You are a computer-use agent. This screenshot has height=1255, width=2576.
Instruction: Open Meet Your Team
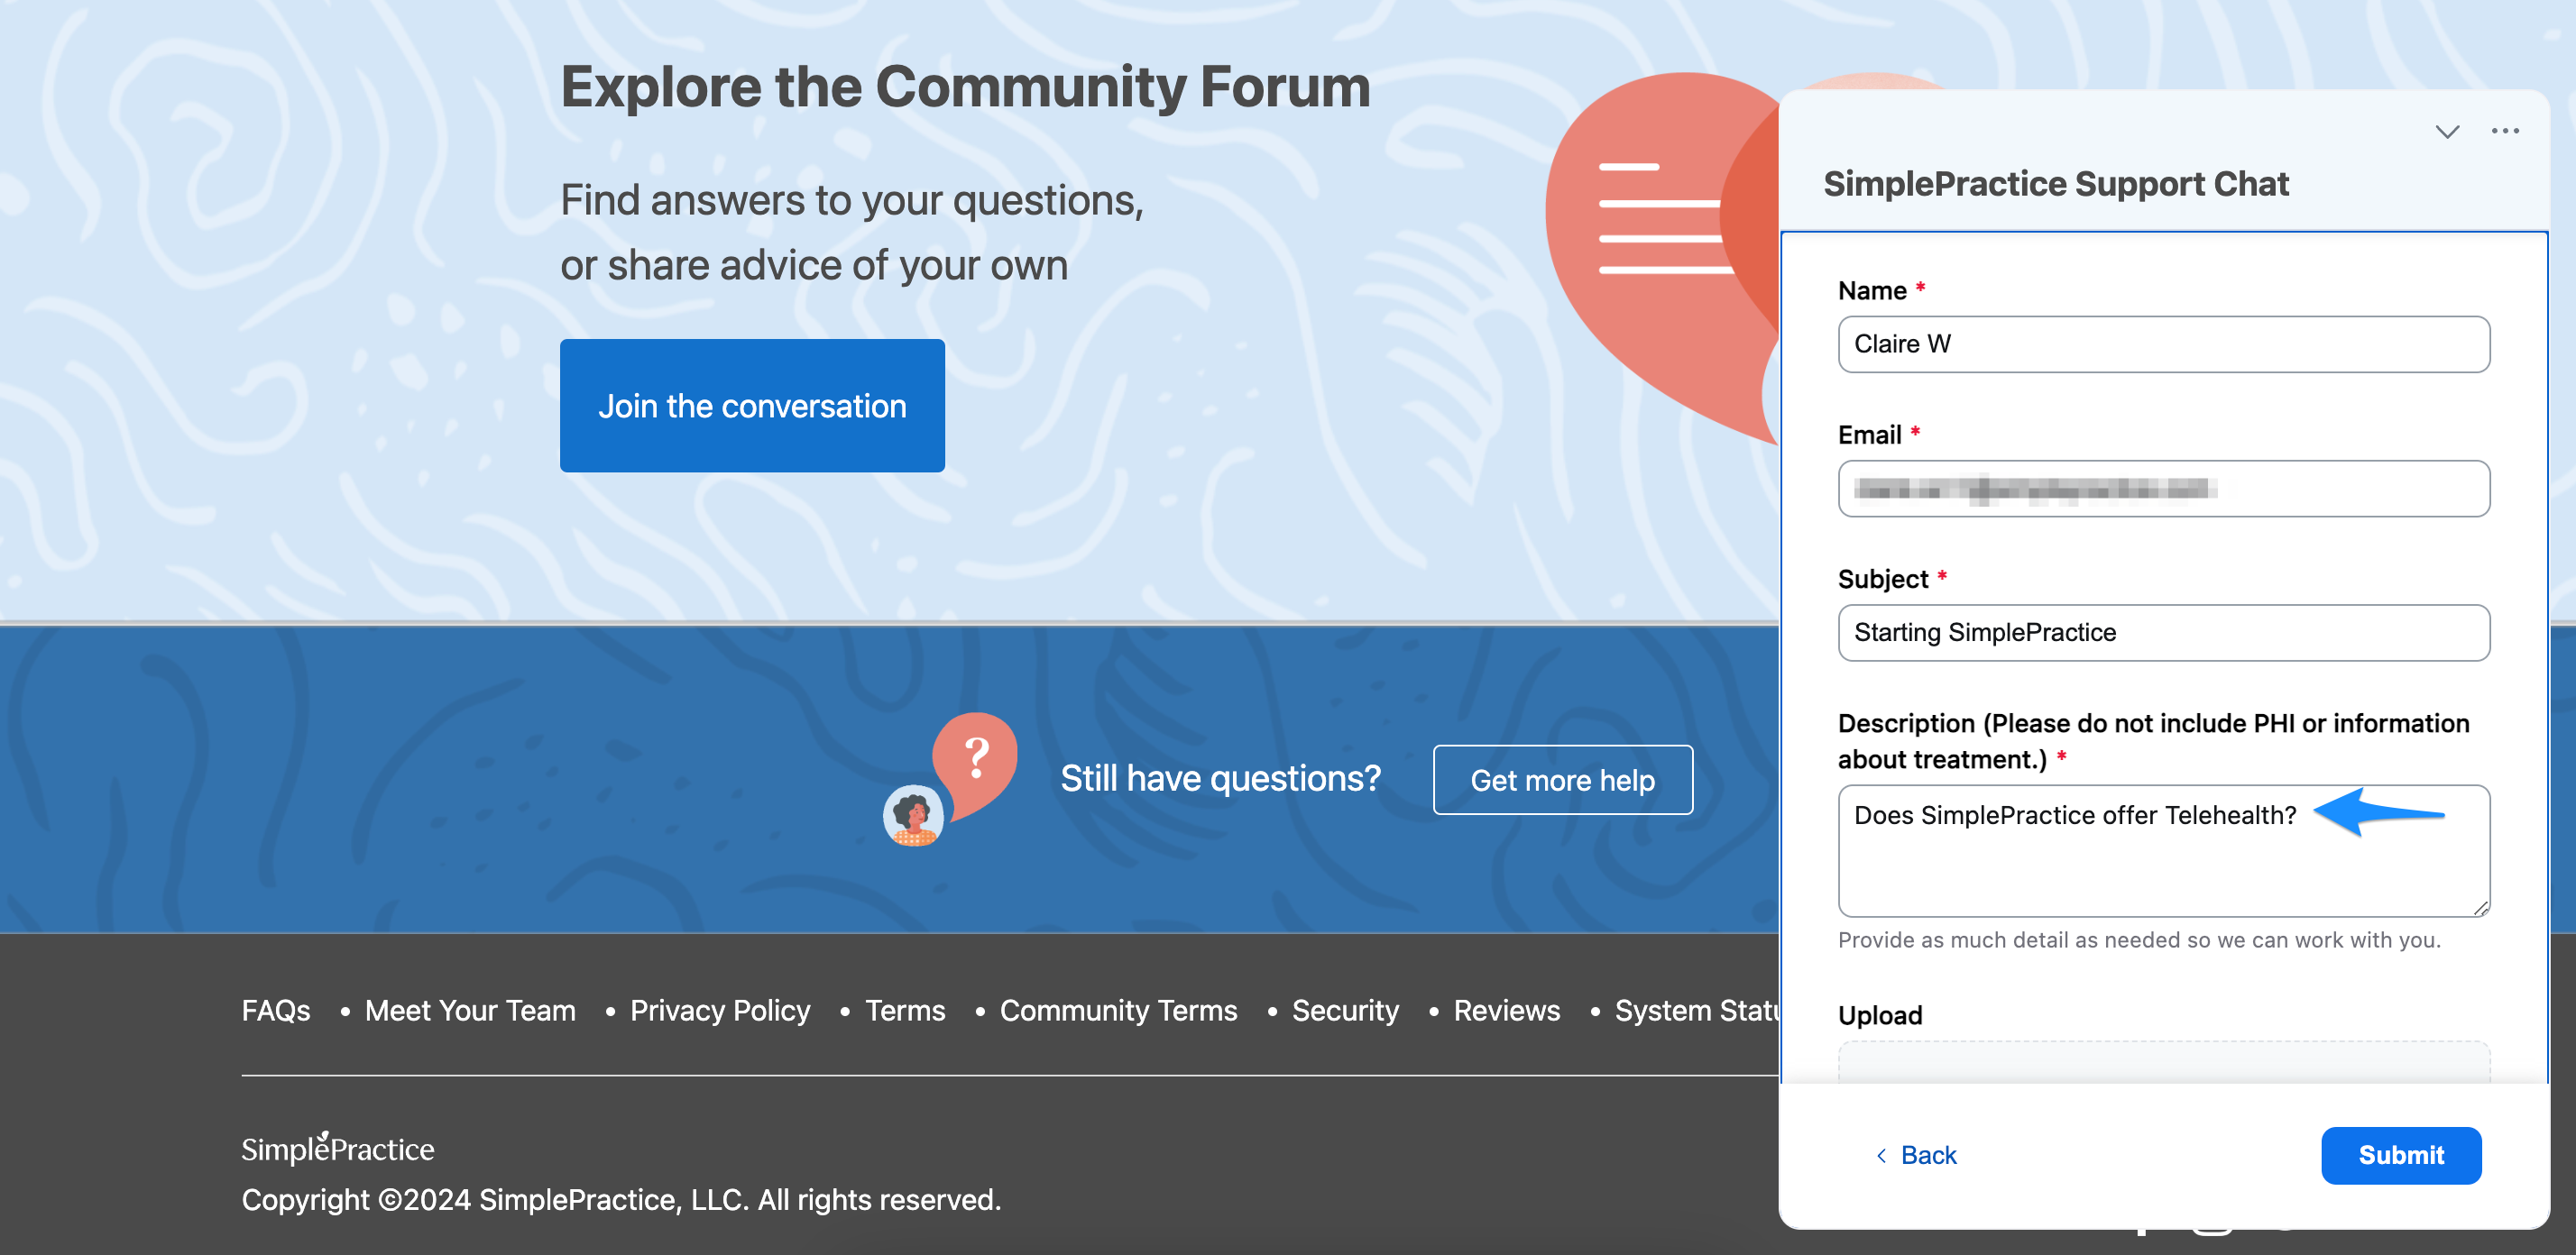(469, 1010)
